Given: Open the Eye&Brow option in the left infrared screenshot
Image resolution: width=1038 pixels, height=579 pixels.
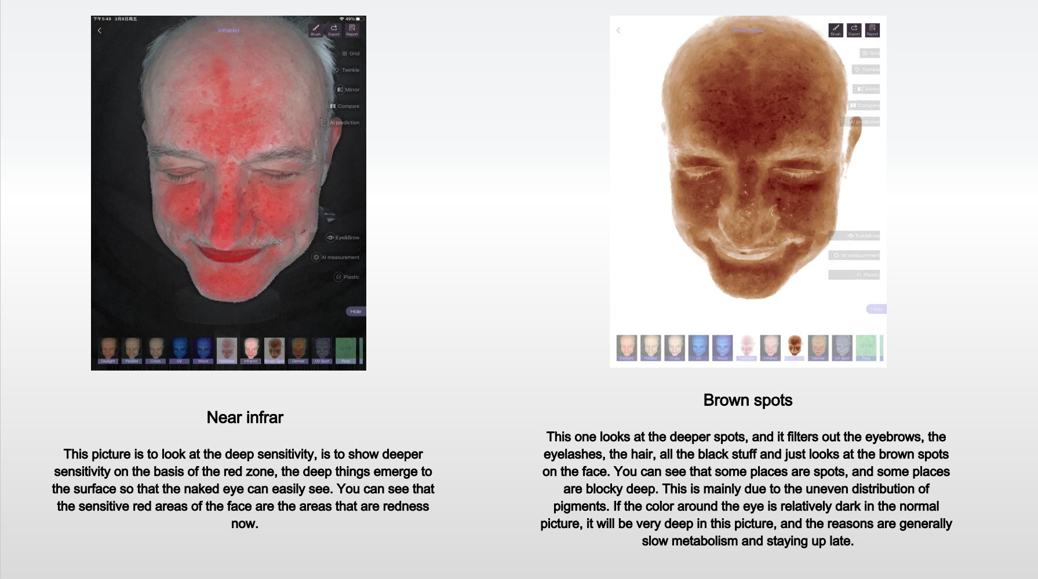Looking at the screenshot, I should tap(343, 237).
